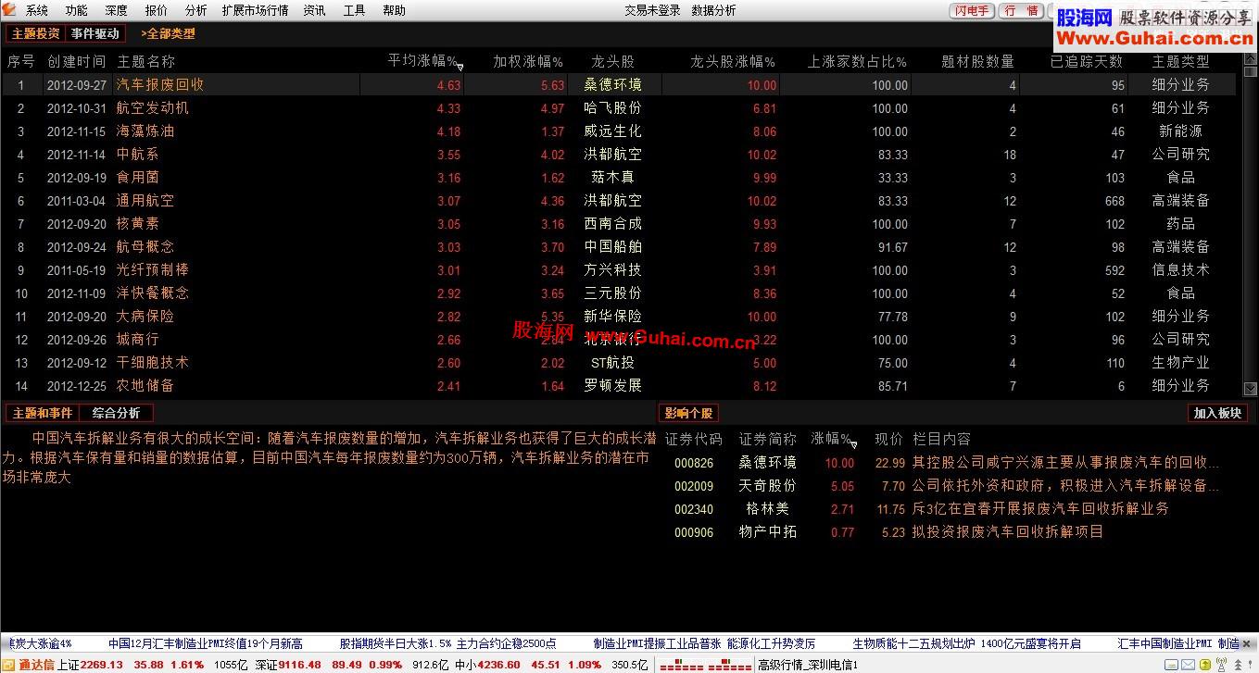This screenshot has height=673, width=1259.
Task: Select the 航母概念 theme row
Action: [x=618, y=246]
